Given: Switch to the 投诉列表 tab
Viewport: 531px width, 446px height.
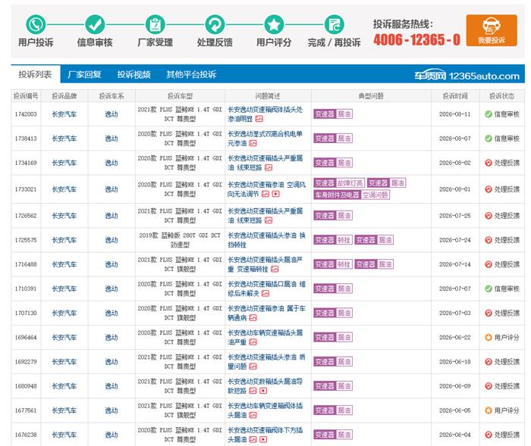Looking at the screenshot, I should coord(35,74).
